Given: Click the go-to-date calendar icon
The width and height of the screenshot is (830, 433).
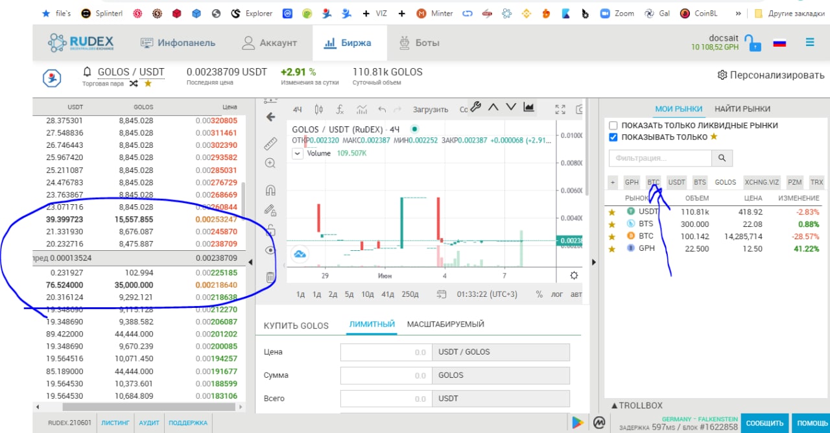Looking at the screenshot, I should (x=442, y=294).
